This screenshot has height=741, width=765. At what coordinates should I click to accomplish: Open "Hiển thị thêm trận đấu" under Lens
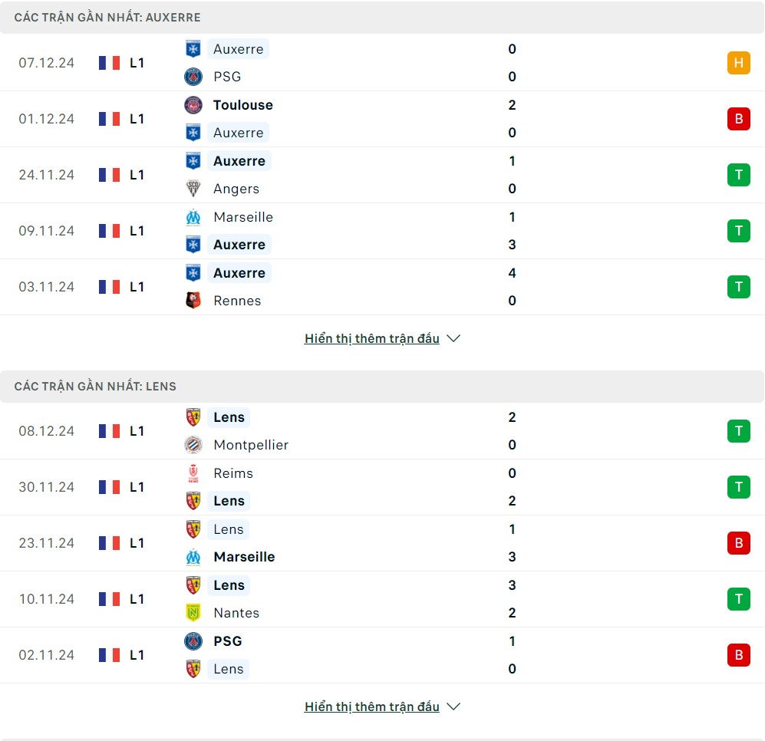point(371,706)
